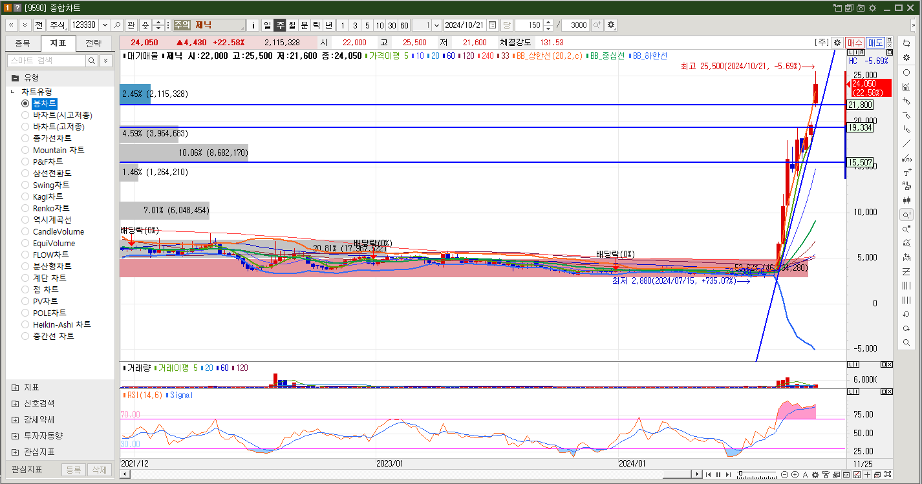Click the red 매수 buy button
The height and width of the screenshot is (484, 922).
855,42
